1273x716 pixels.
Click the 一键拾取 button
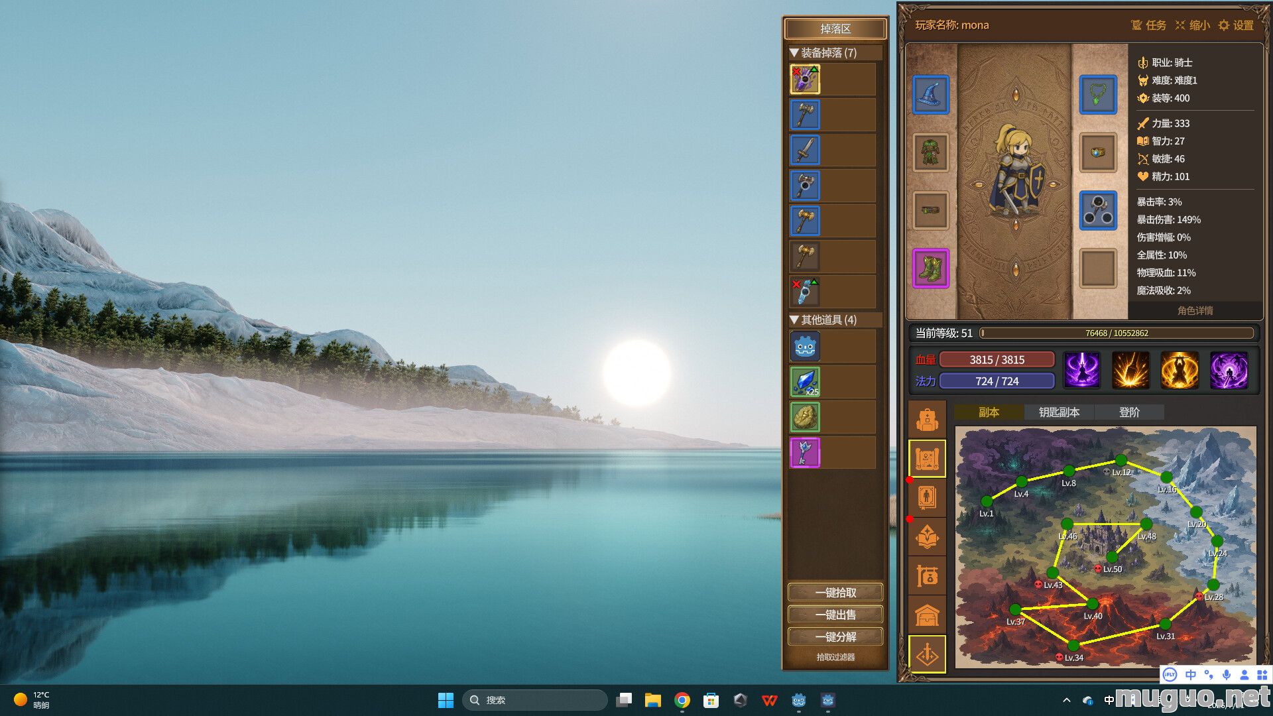click(x=835, y=593)
